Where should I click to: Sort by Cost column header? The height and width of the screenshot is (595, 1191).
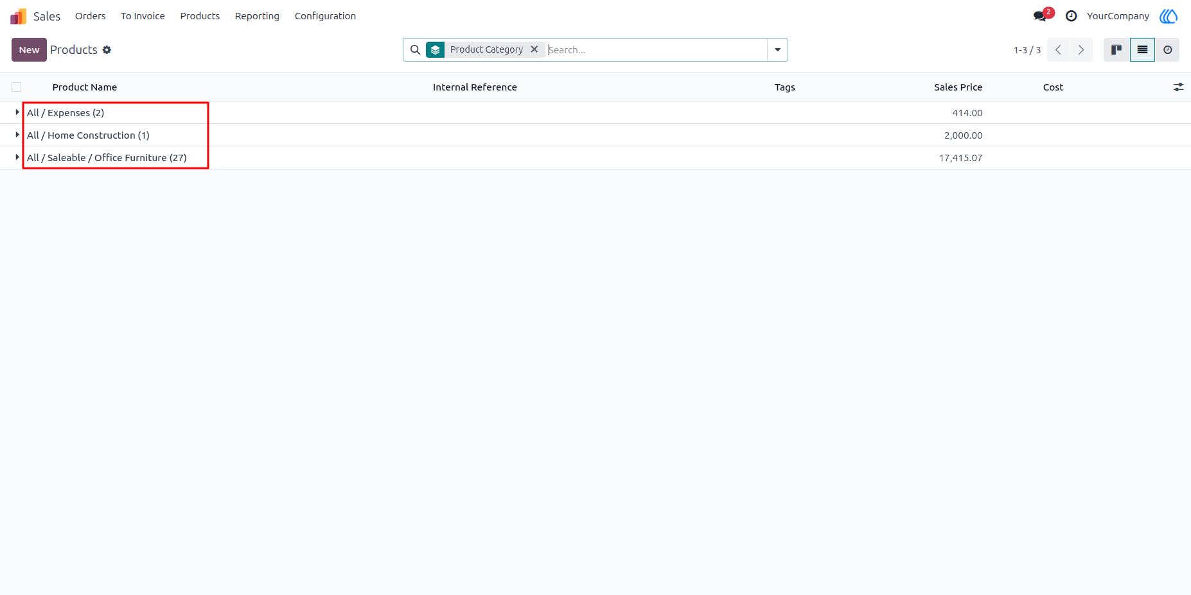[1053, 87]
